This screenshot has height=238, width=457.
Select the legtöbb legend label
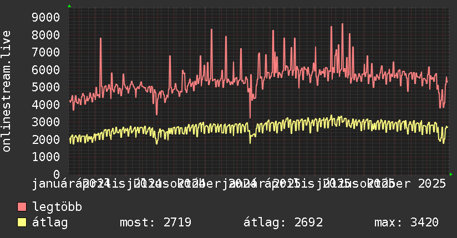coord(57,206)
